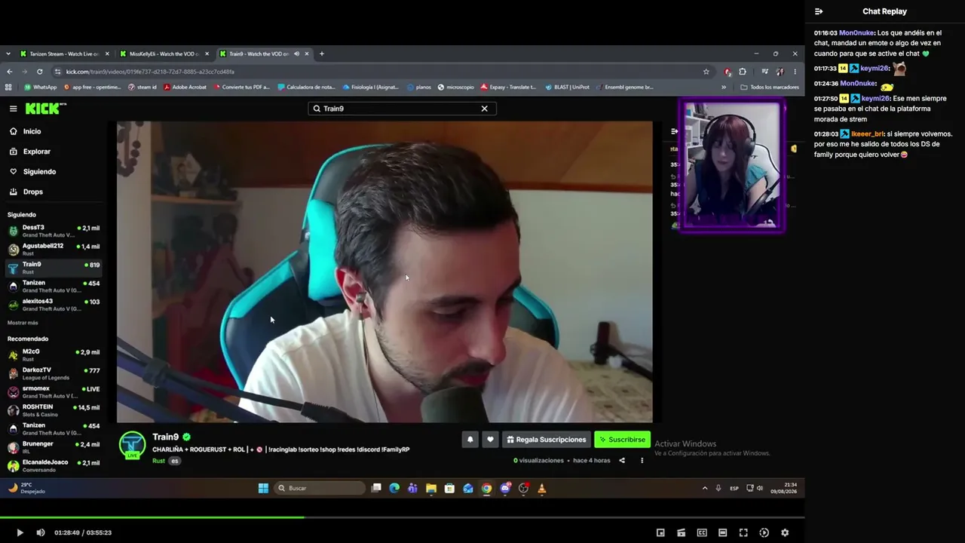Screen dimensions: 965x543
Task: Follow Train9 with the heart button
Action: click(x=490, y=440)
